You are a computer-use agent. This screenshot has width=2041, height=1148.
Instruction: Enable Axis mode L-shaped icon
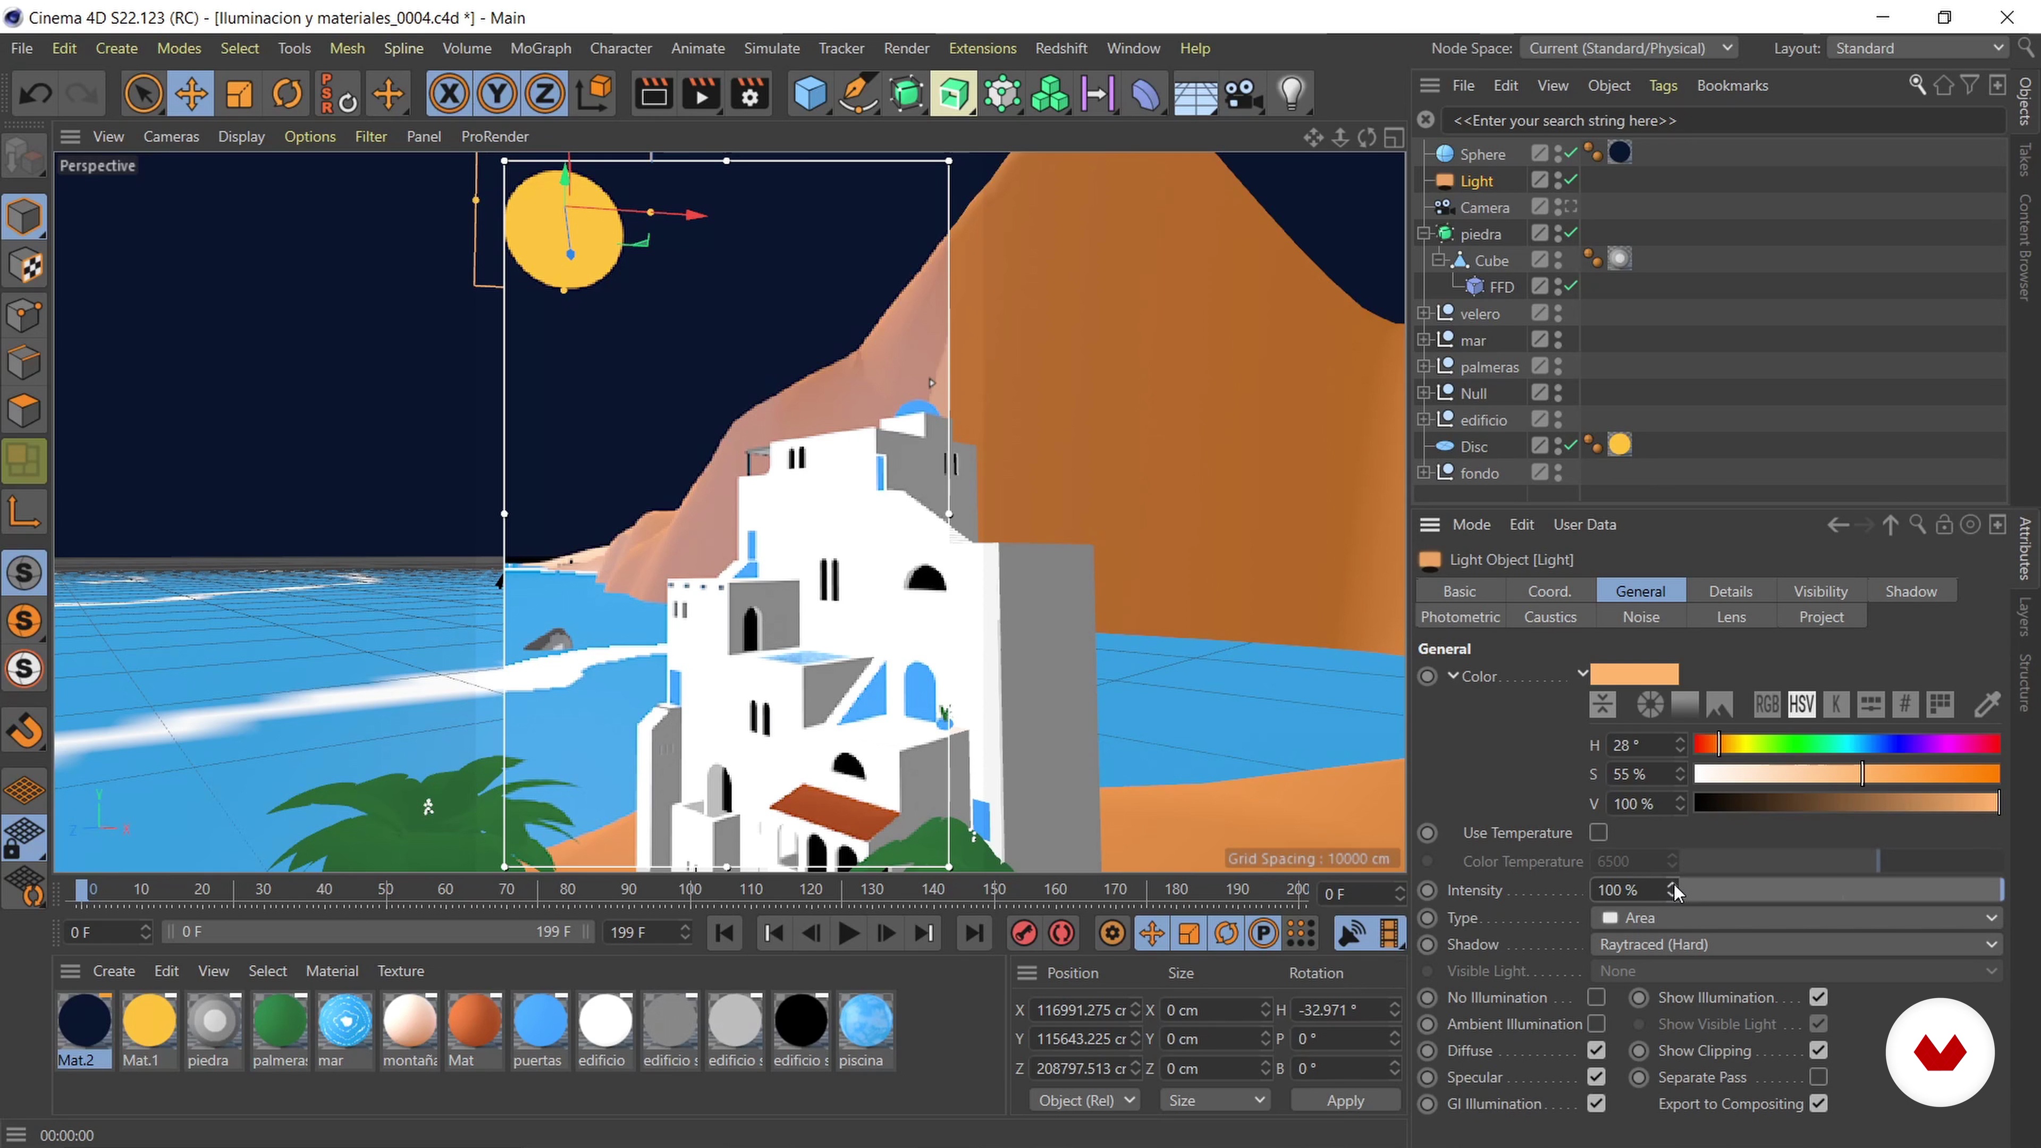24,511
